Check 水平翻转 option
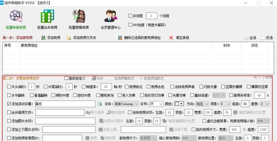277x141 pixels. 9,95
